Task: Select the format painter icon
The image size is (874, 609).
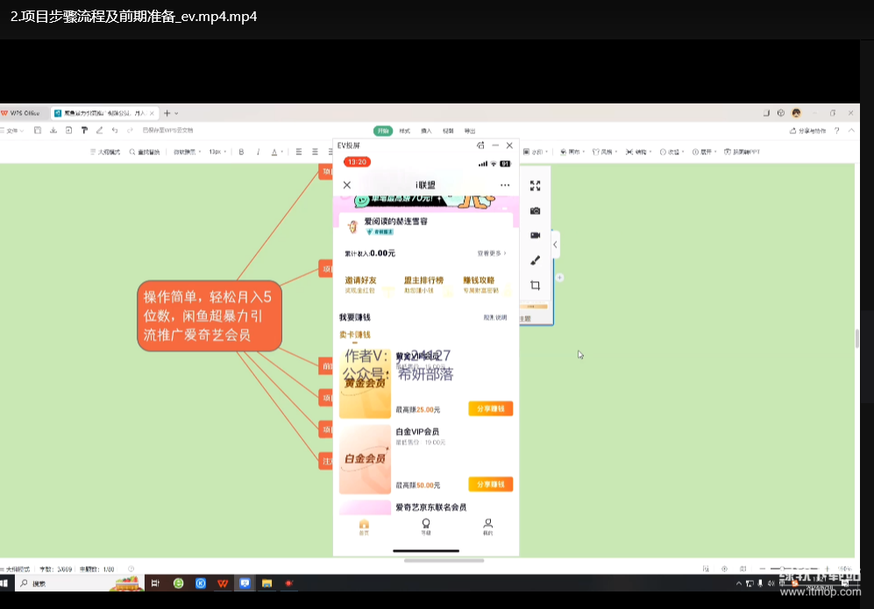Action: tap(84, 131)
